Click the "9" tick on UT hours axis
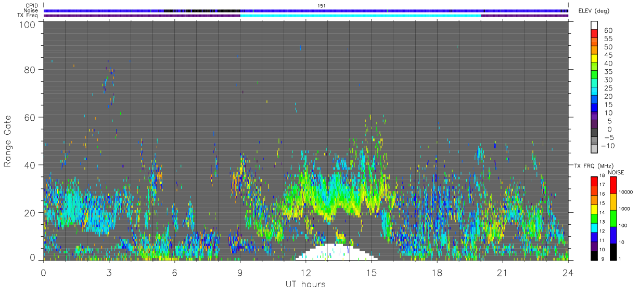The image size is (639, 295). tap(240, 273)
